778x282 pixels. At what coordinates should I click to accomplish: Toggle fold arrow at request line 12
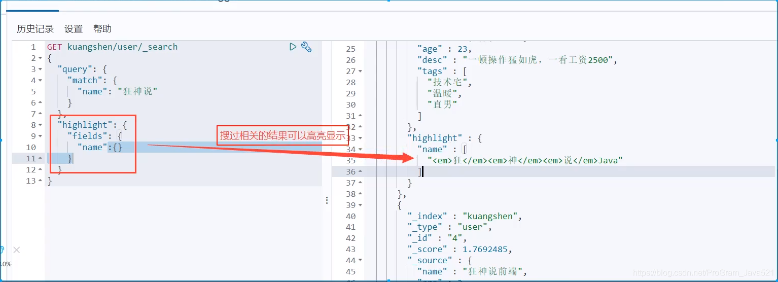coord(40,170)
